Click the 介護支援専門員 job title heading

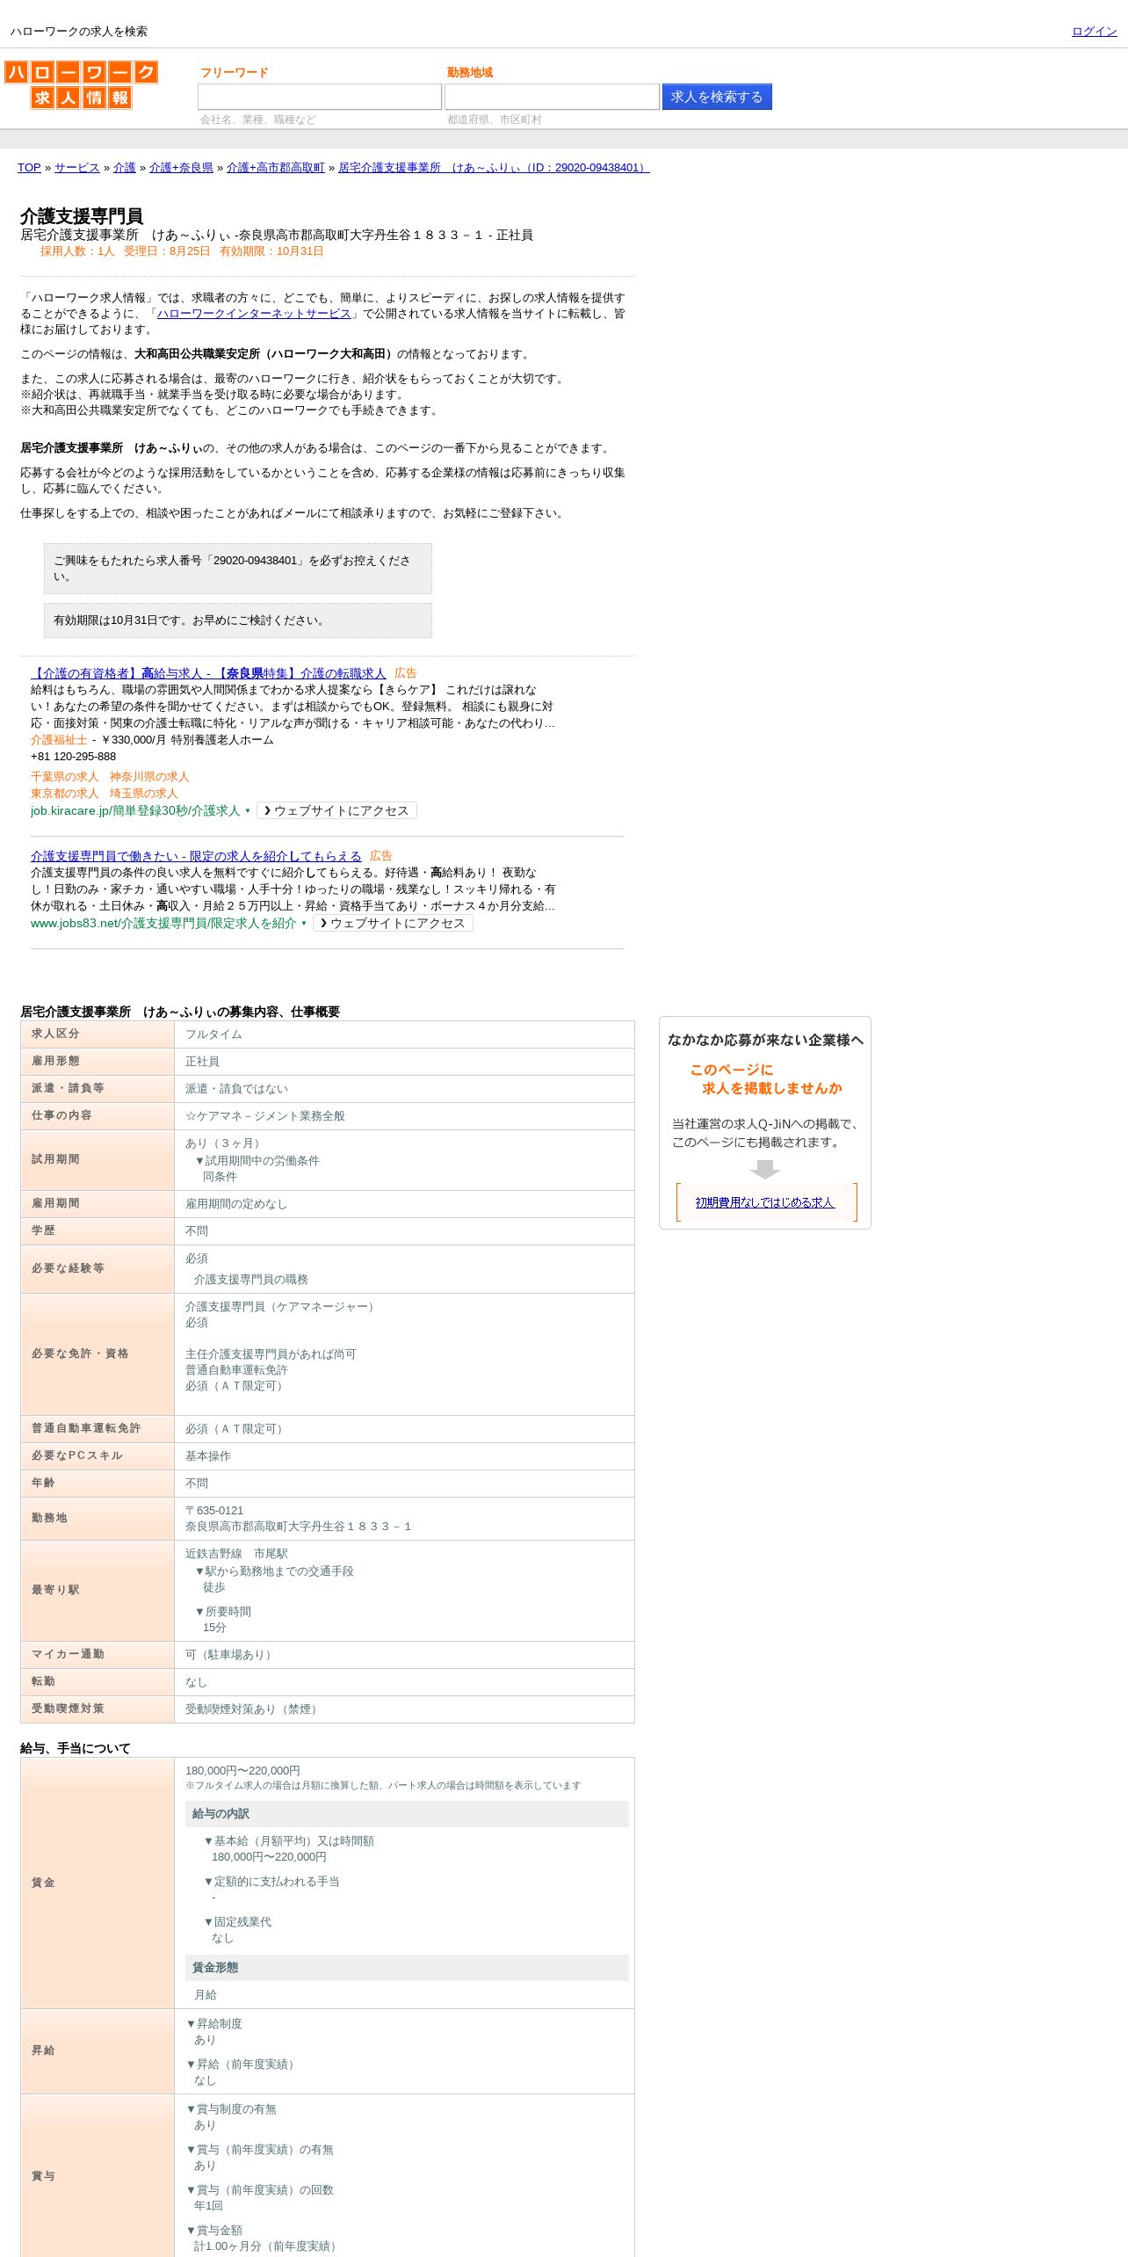coord(82,216)
